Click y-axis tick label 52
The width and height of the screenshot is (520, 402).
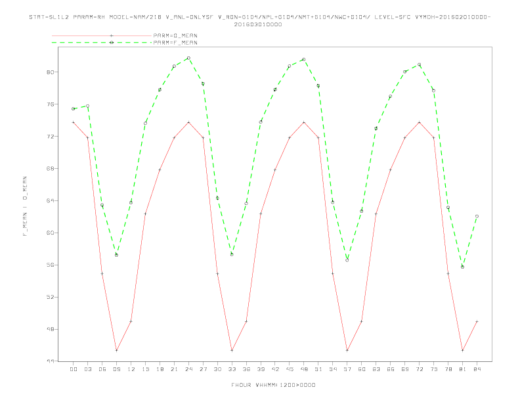(51, 297)
